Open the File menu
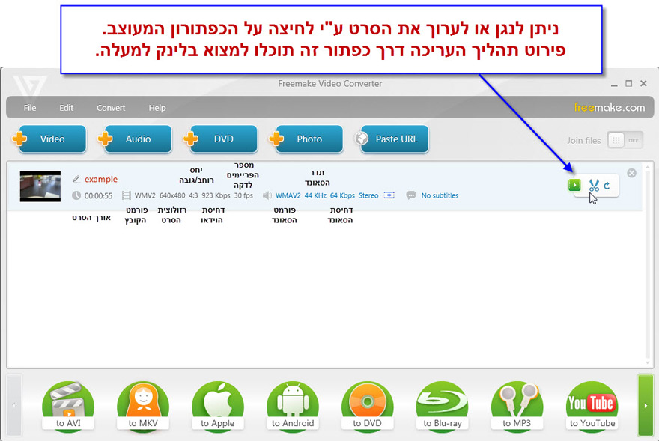This screenshot has width=659, height=441. [x=30, y=108]
